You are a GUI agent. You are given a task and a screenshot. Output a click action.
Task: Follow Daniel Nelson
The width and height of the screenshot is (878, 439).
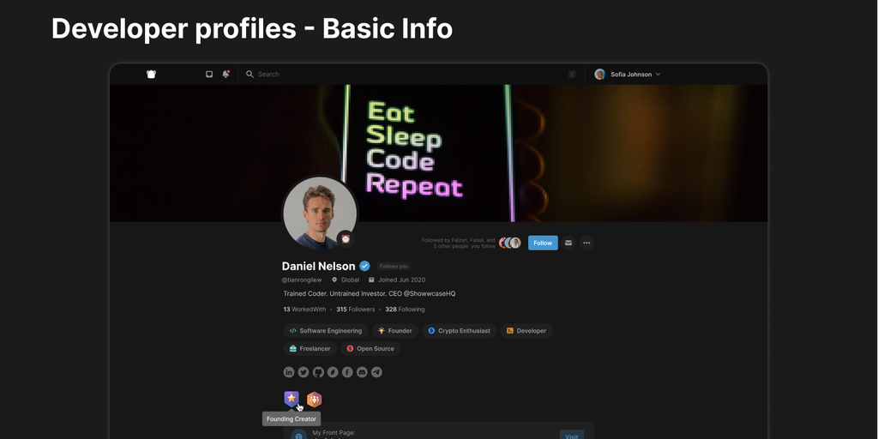543,243
